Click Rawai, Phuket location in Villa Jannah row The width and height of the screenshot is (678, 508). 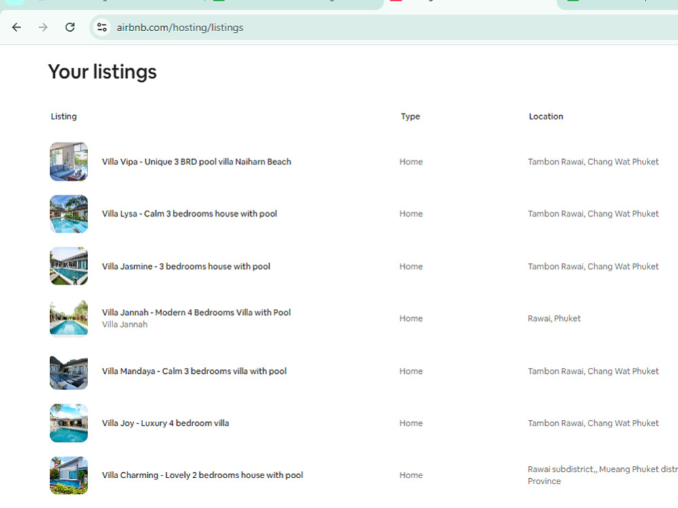(554, 318)
